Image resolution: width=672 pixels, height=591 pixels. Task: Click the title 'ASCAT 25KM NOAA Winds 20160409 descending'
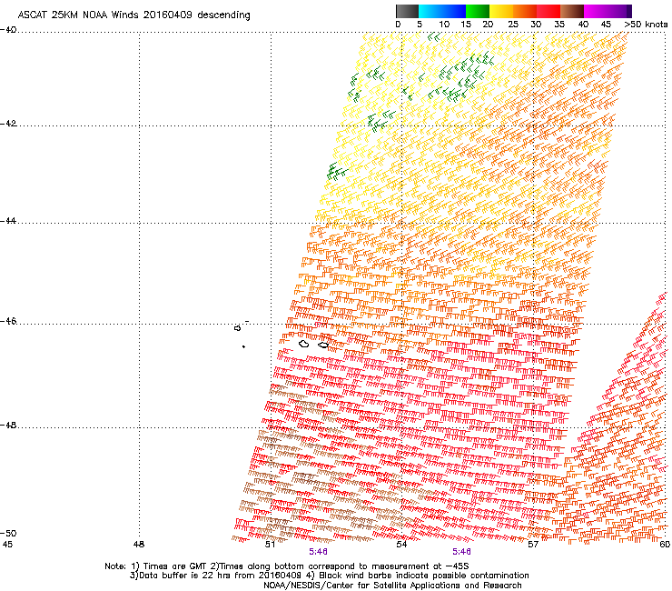click(x=133, y=15)
